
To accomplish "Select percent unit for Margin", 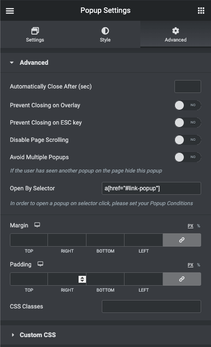I will click(x=199, y=226).
